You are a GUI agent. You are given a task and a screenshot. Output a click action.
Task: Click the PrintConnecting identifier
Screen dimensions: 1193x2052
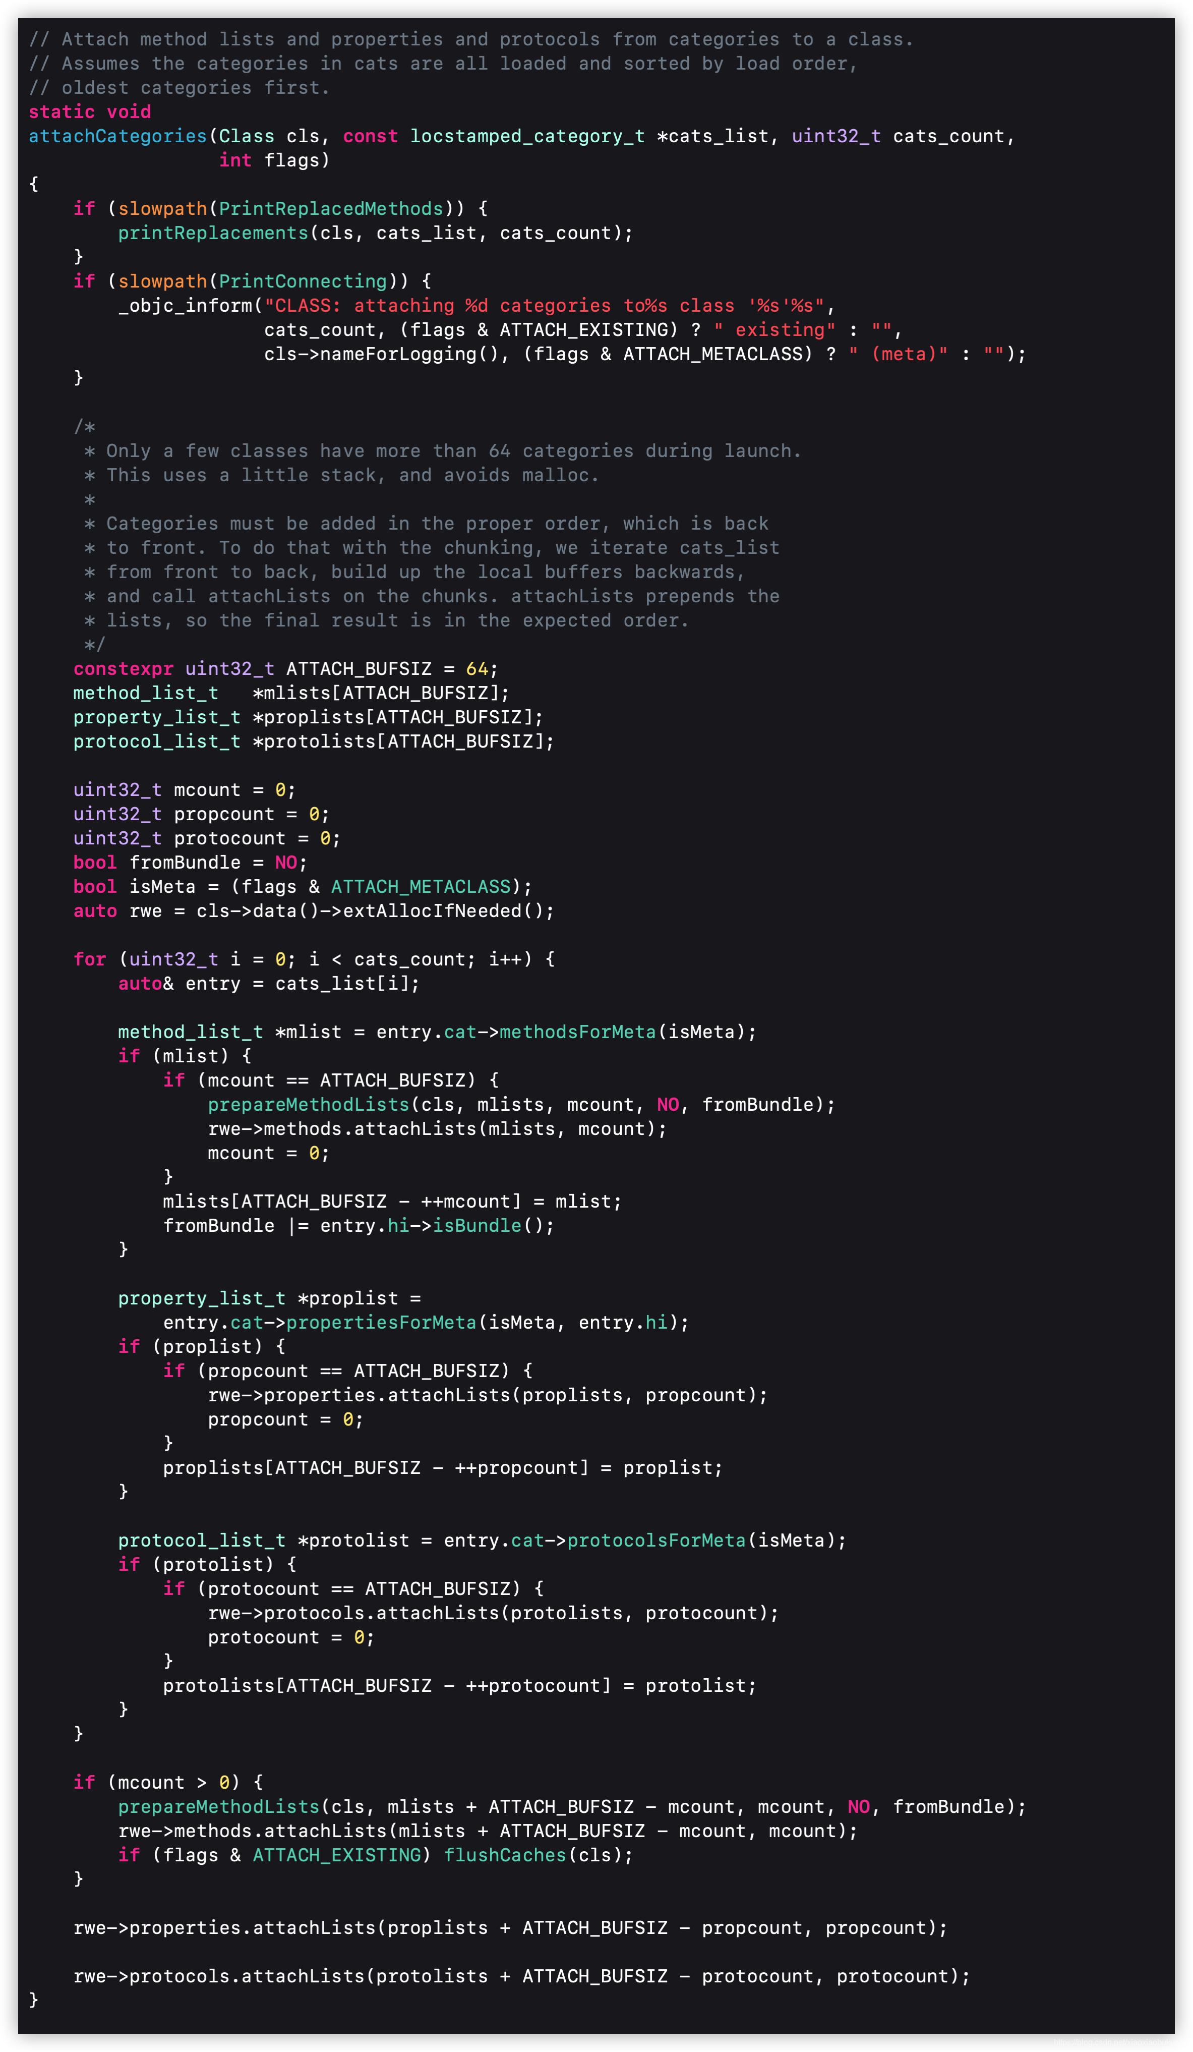(x=303, y=281)
